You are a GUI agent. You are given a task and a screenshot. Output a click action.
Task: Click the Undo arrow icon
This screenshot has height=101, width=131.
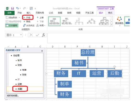pyautogui.click(x=17, y=8)
